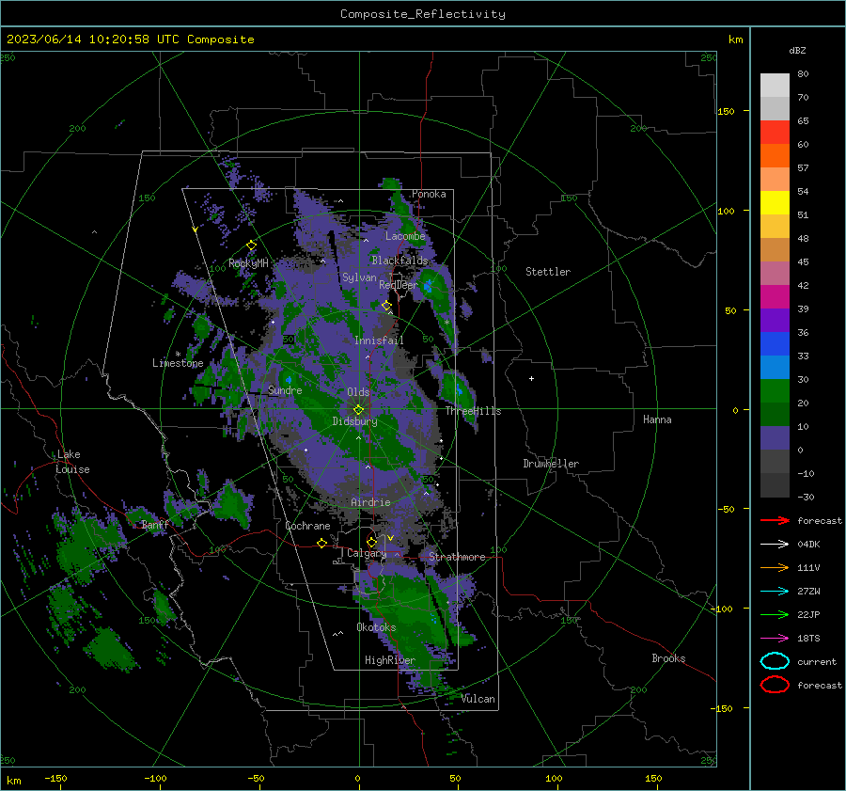Click the Drumheller label
Viewport: 846px width, 791px height.
[x=551, y=464]
